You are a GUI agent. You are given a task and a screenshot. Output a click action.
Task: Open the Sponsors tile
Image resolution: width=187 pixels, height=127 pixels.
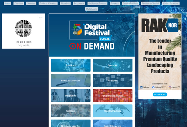pos(113,65)
